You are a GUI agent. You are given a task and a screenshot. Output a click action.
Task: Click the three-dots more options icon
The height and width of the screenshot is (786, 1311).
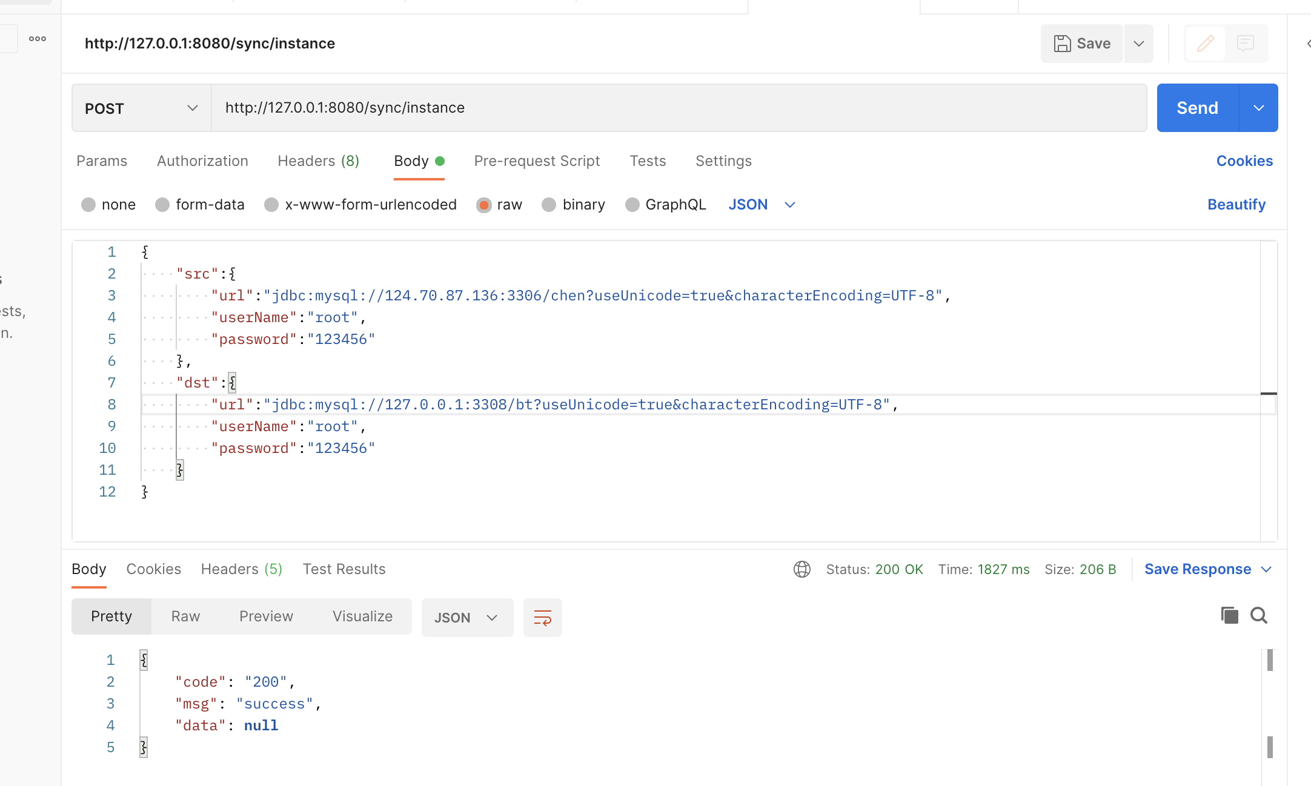point(38,39)
